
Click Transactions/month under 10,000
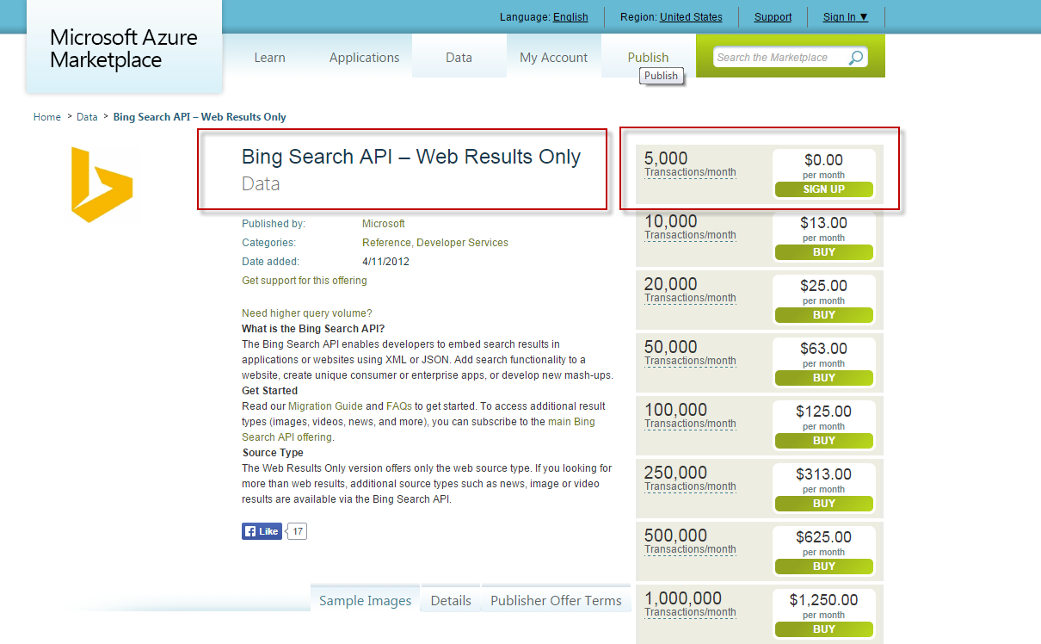tap(690, 235)
